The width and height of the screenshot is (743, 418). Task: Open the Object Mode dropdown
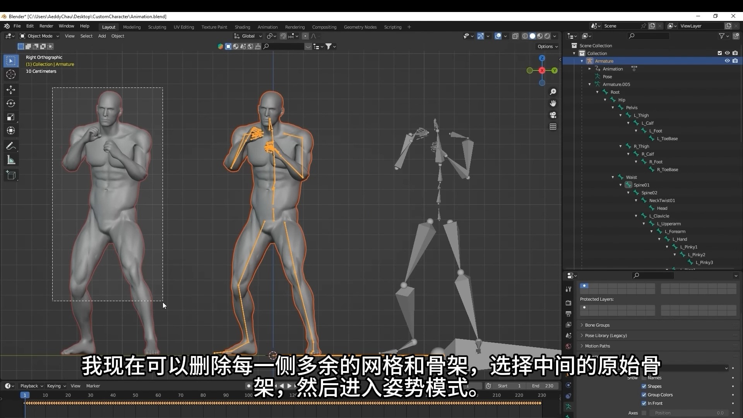pyautogui.click(x=39, y=36)
